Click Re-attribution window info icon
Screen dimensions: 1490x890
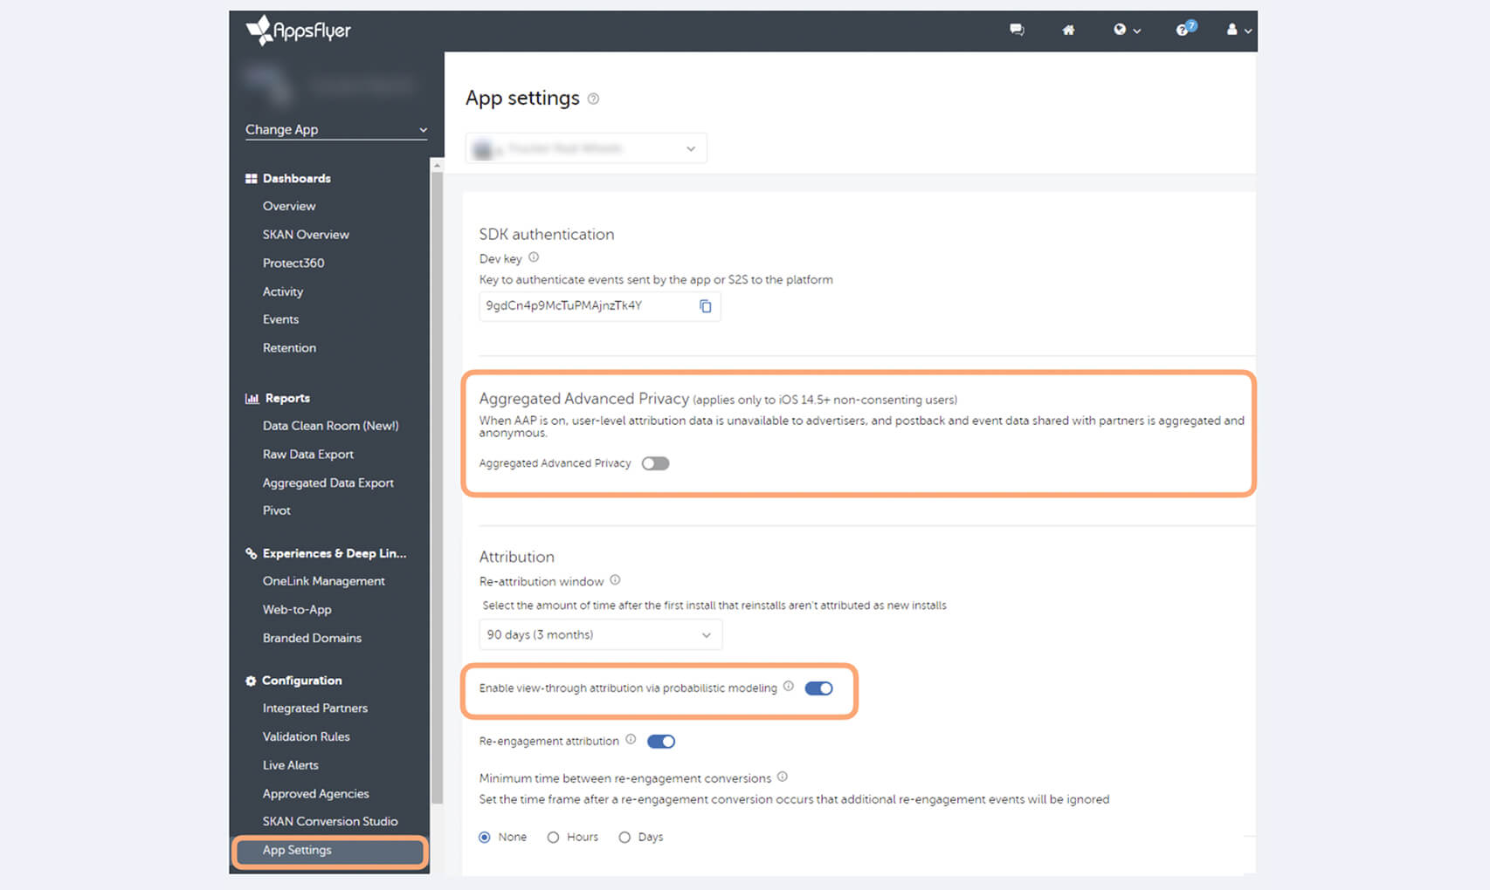615,580
